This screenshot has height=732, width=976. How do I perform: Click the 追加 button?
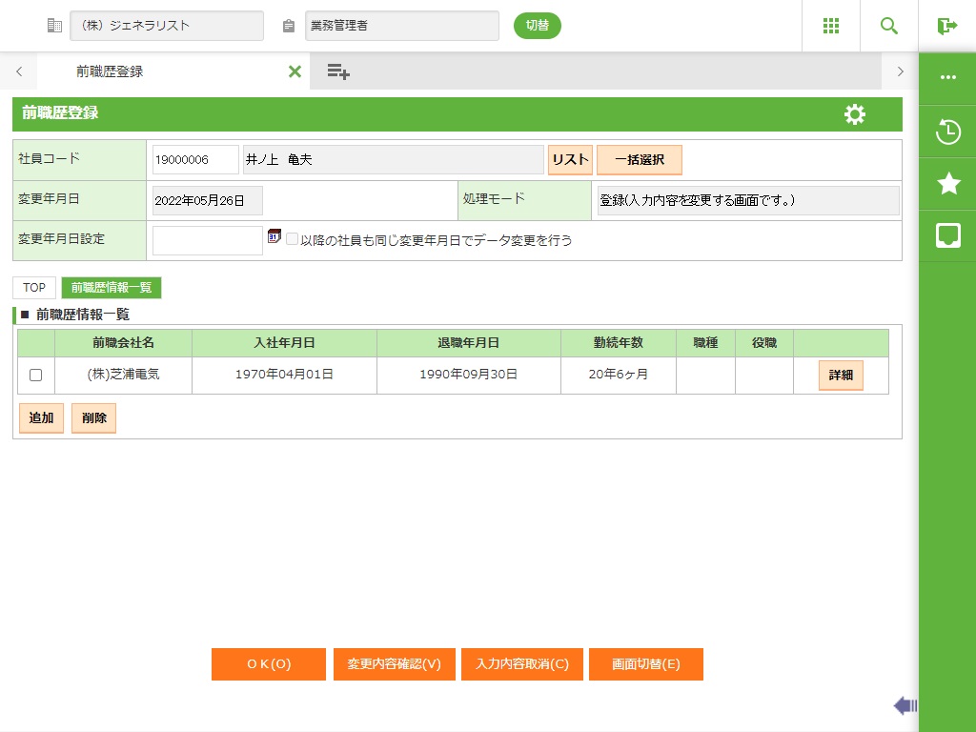click(x=41, y=418)
